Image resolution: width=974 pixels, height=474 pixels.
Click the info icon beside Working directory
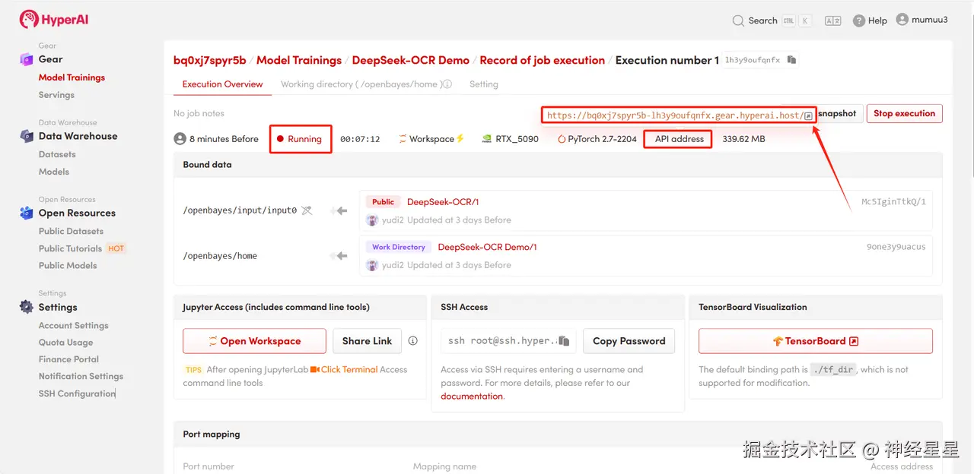(x=447, y=84)
